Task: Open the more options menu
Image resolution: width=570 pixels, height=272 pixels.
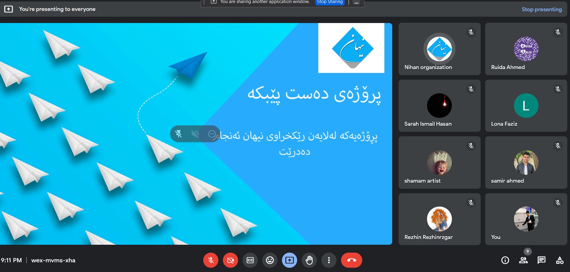Action: tap(329, 260)
